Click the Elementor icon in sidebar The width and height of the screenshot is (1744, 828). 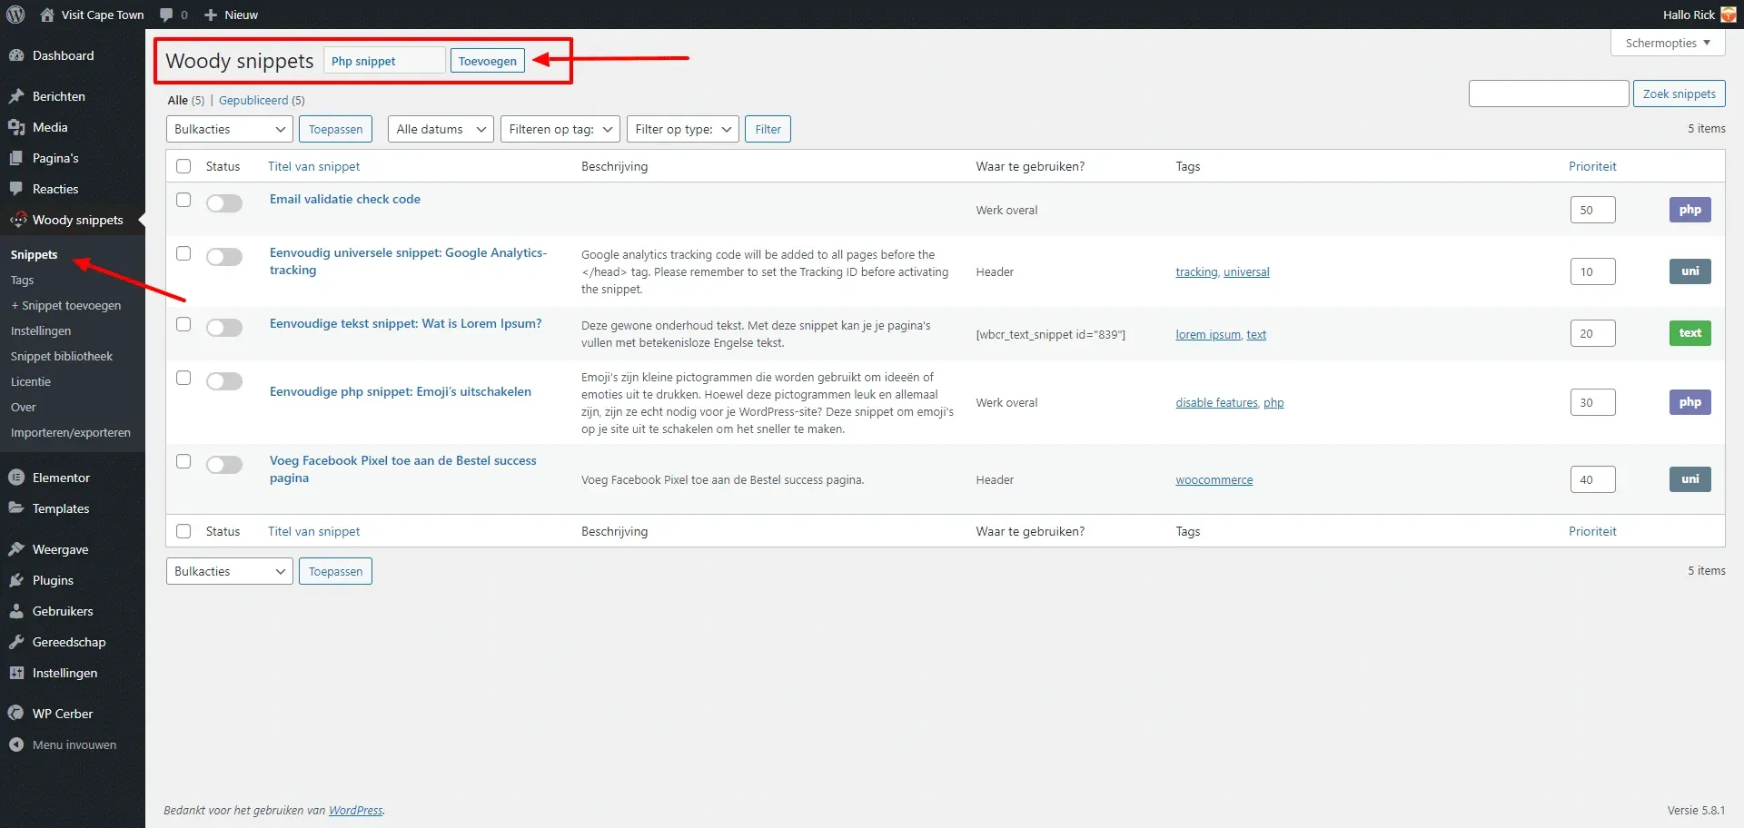click(x=16, y=478)
